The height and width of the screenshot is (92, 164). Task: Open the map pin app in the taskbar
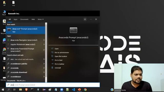pyautogui.click(x=38, y=90)
